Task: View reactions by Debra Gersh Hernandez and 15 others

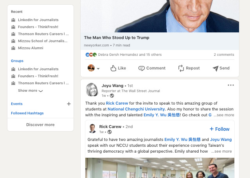Action: (130, 55)
